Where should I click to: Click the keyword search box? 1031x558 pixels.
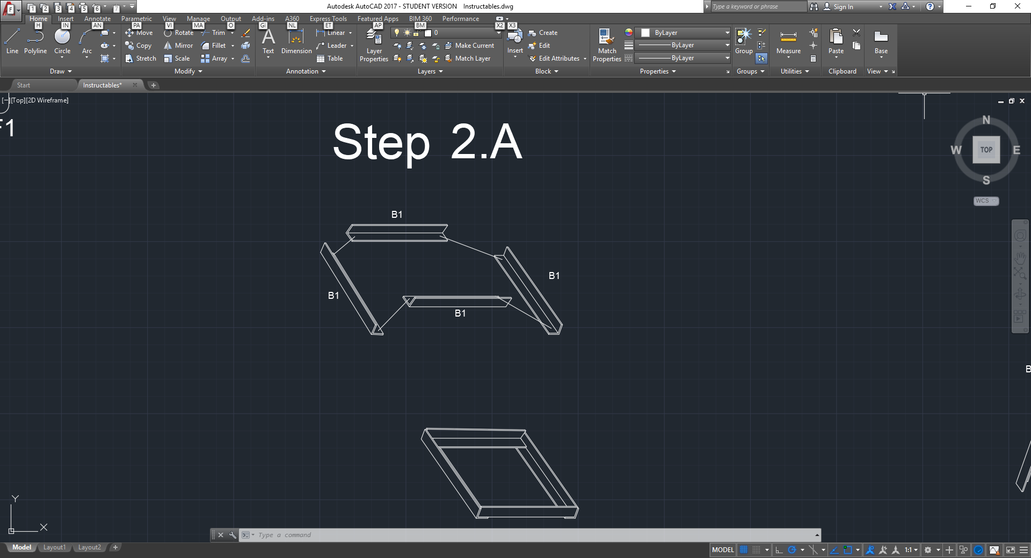pyautogui.click(x=758, y=6)
